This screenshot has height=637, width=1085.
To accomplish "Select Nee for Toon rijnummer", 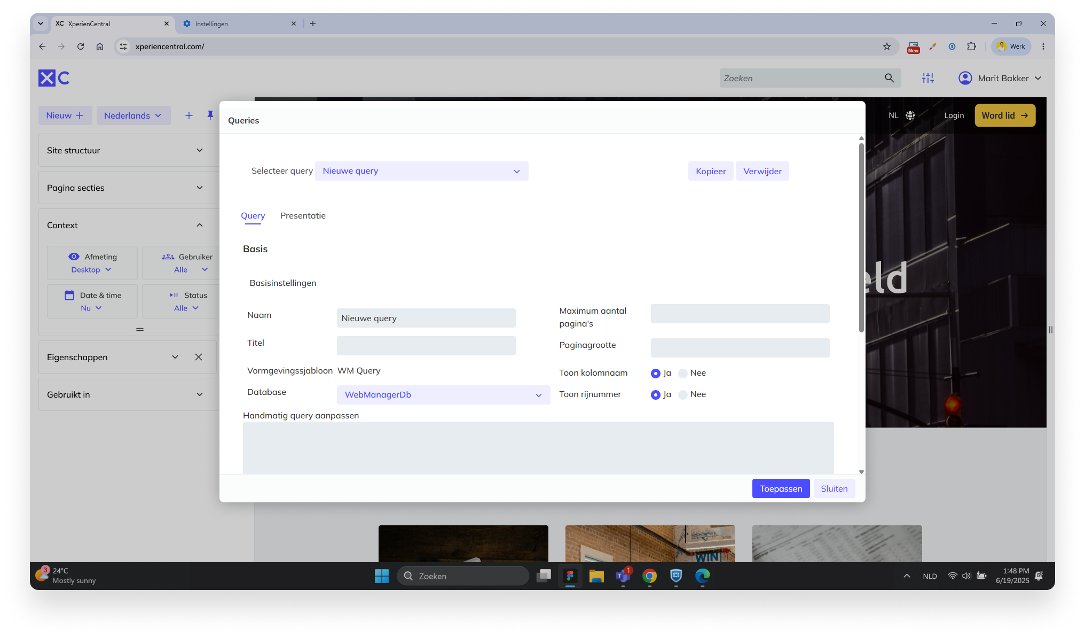I will point(683,394).
